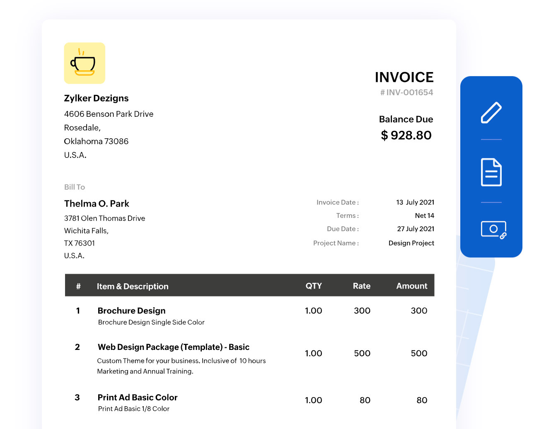Select the link symbol on the card icon
The width and height of the screenshot is (556, 429).
503,236
